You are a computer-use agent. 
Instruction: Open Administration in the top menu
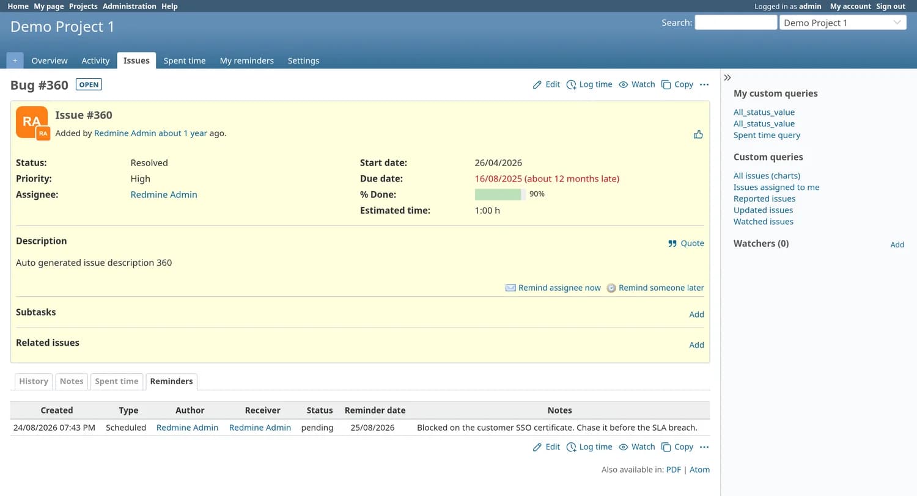point(130,6)
